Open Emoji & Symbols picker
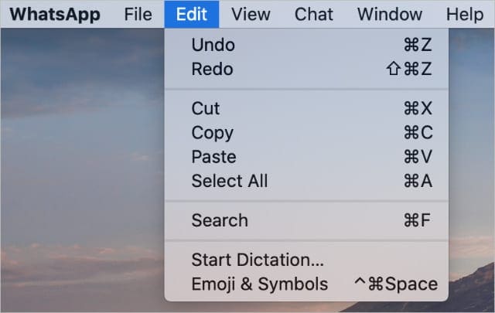Screen dimensions: 495x313 pyautogui.click(x=259, y=284)
